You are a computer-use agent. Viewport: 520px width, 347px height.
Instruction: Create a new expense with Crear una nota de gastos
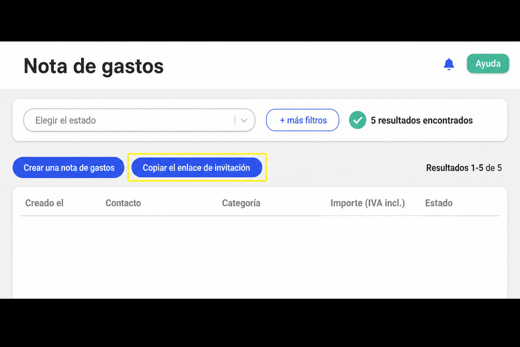[69, 167]
